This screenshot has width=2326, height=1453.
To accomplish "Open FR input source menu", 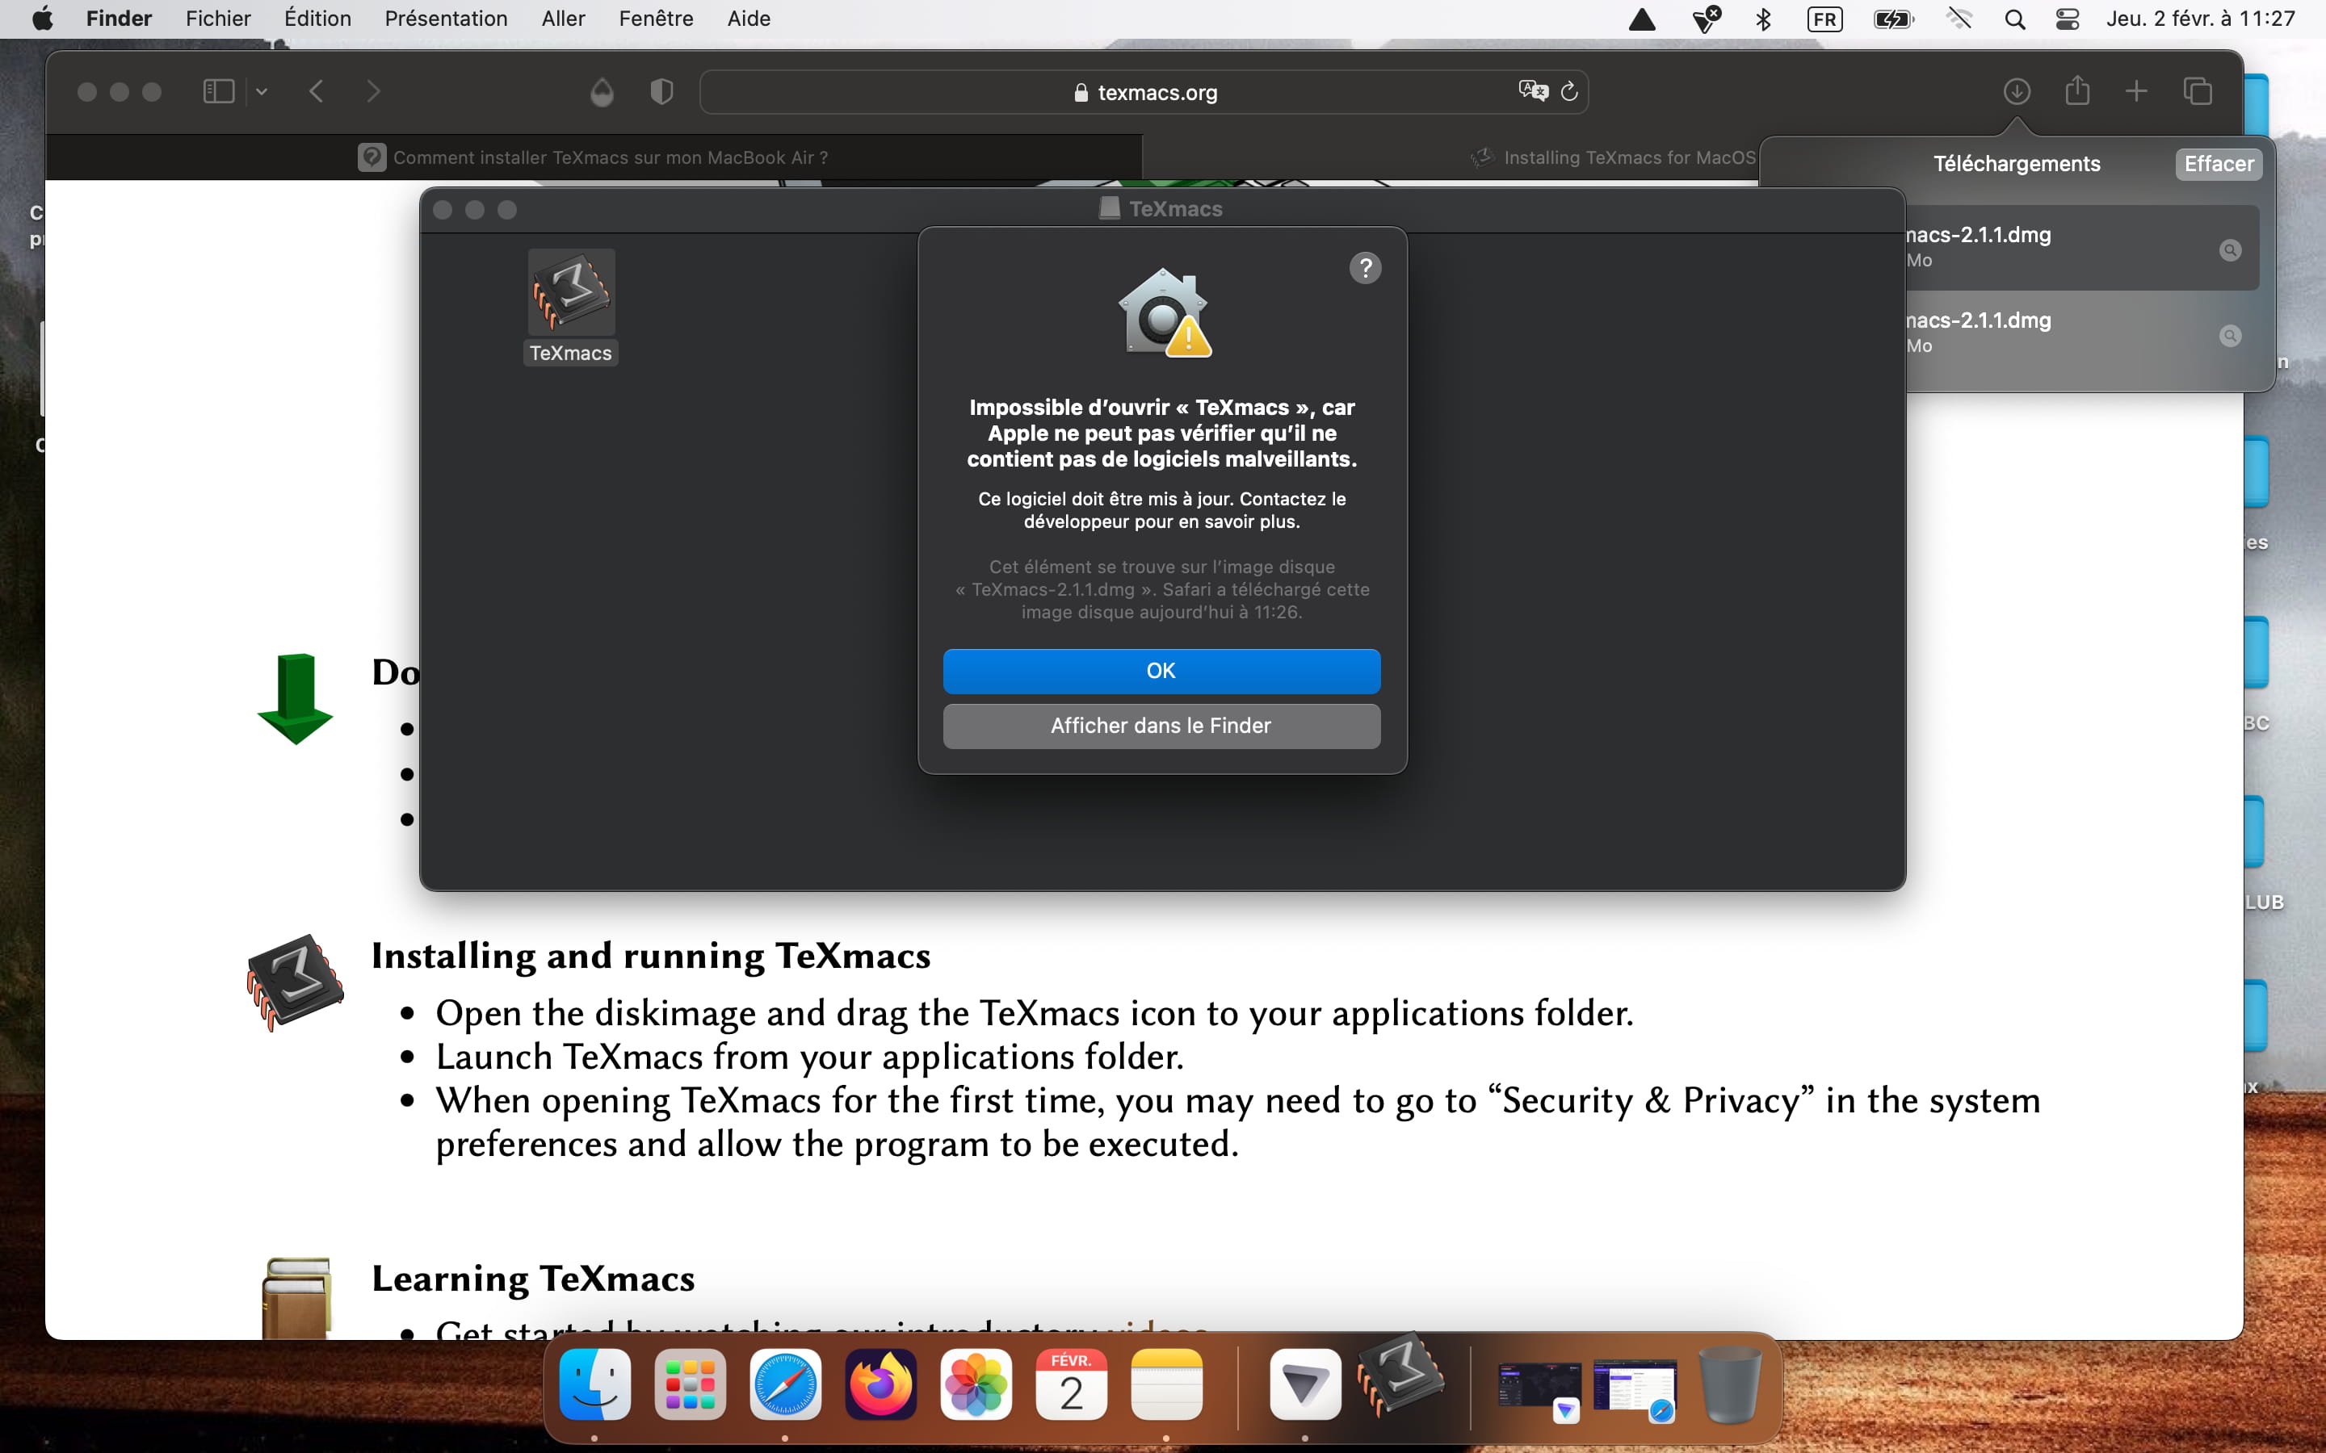I will point(1824,19).
